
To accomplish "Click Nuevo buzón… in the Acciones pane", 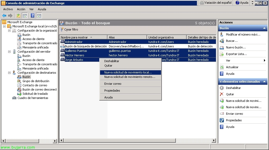I will tap(236, 48).
